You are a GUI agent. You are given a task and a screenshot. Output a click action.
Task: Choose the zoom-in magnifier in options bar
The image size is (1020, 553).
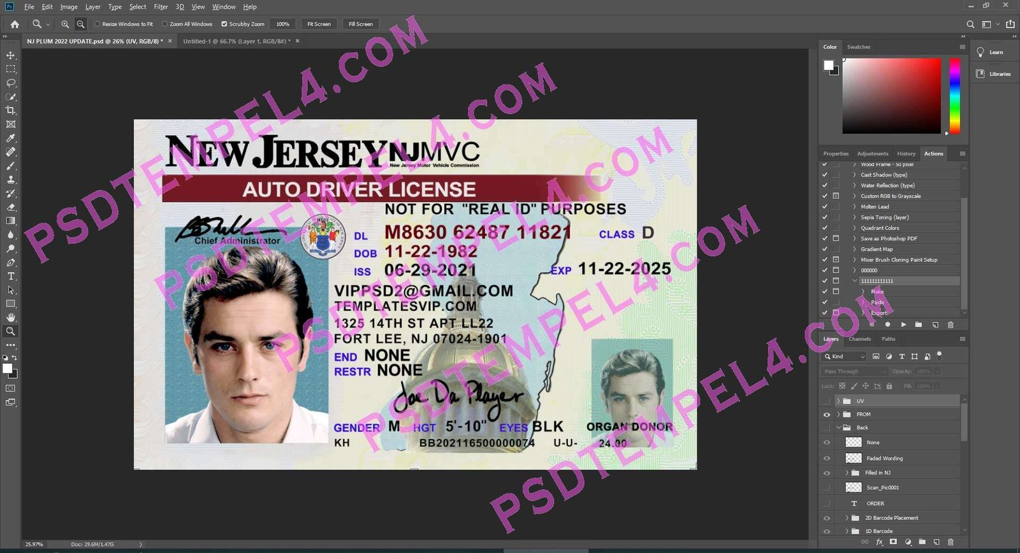coord(65,24)
